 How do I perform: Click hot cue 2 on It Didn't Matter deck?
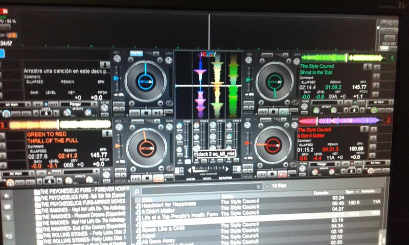coord(373,138)
